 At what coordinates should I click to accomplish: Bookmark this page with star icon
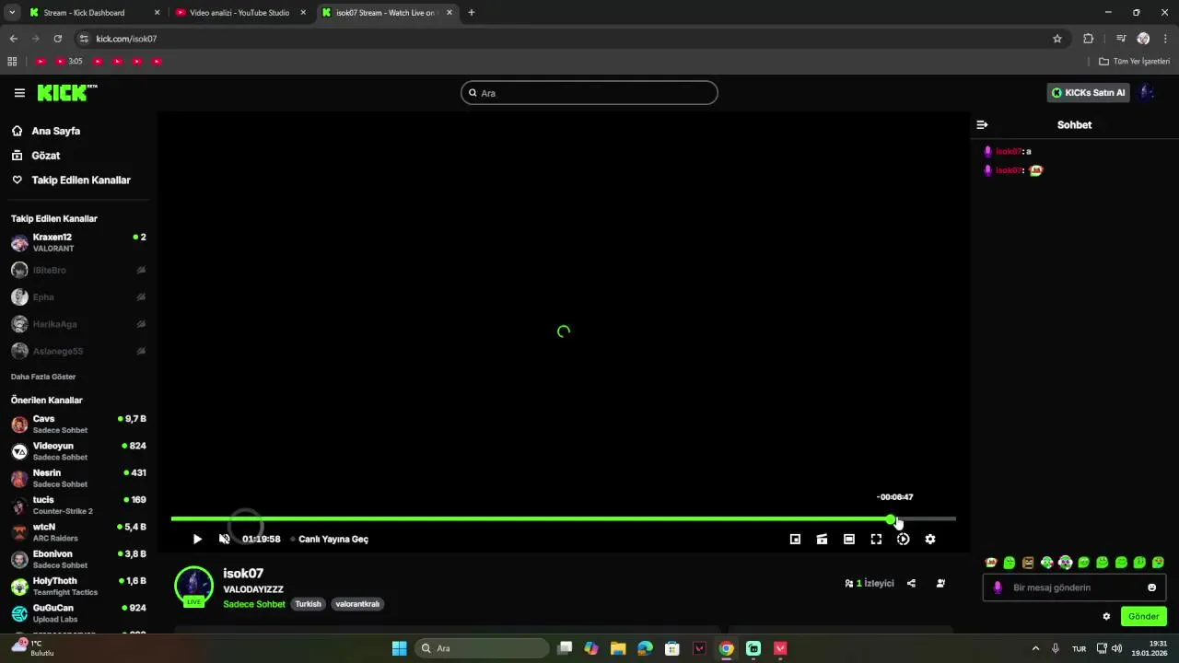[x=1057, y=39]
